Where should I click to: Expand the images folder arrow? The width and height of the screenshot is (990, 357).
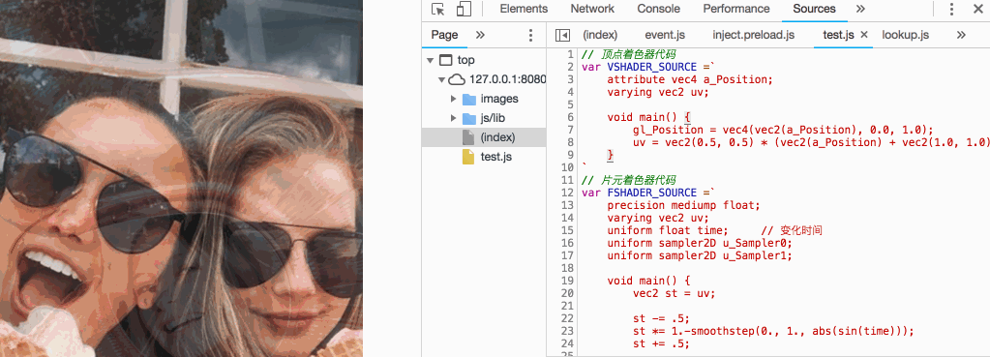pos(453,99)
